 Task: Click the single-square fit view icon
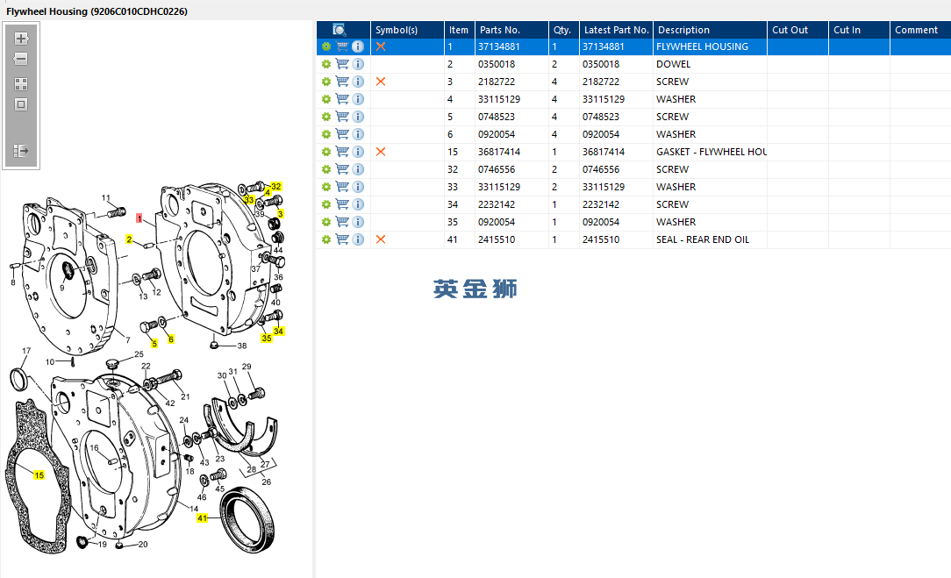21,104
